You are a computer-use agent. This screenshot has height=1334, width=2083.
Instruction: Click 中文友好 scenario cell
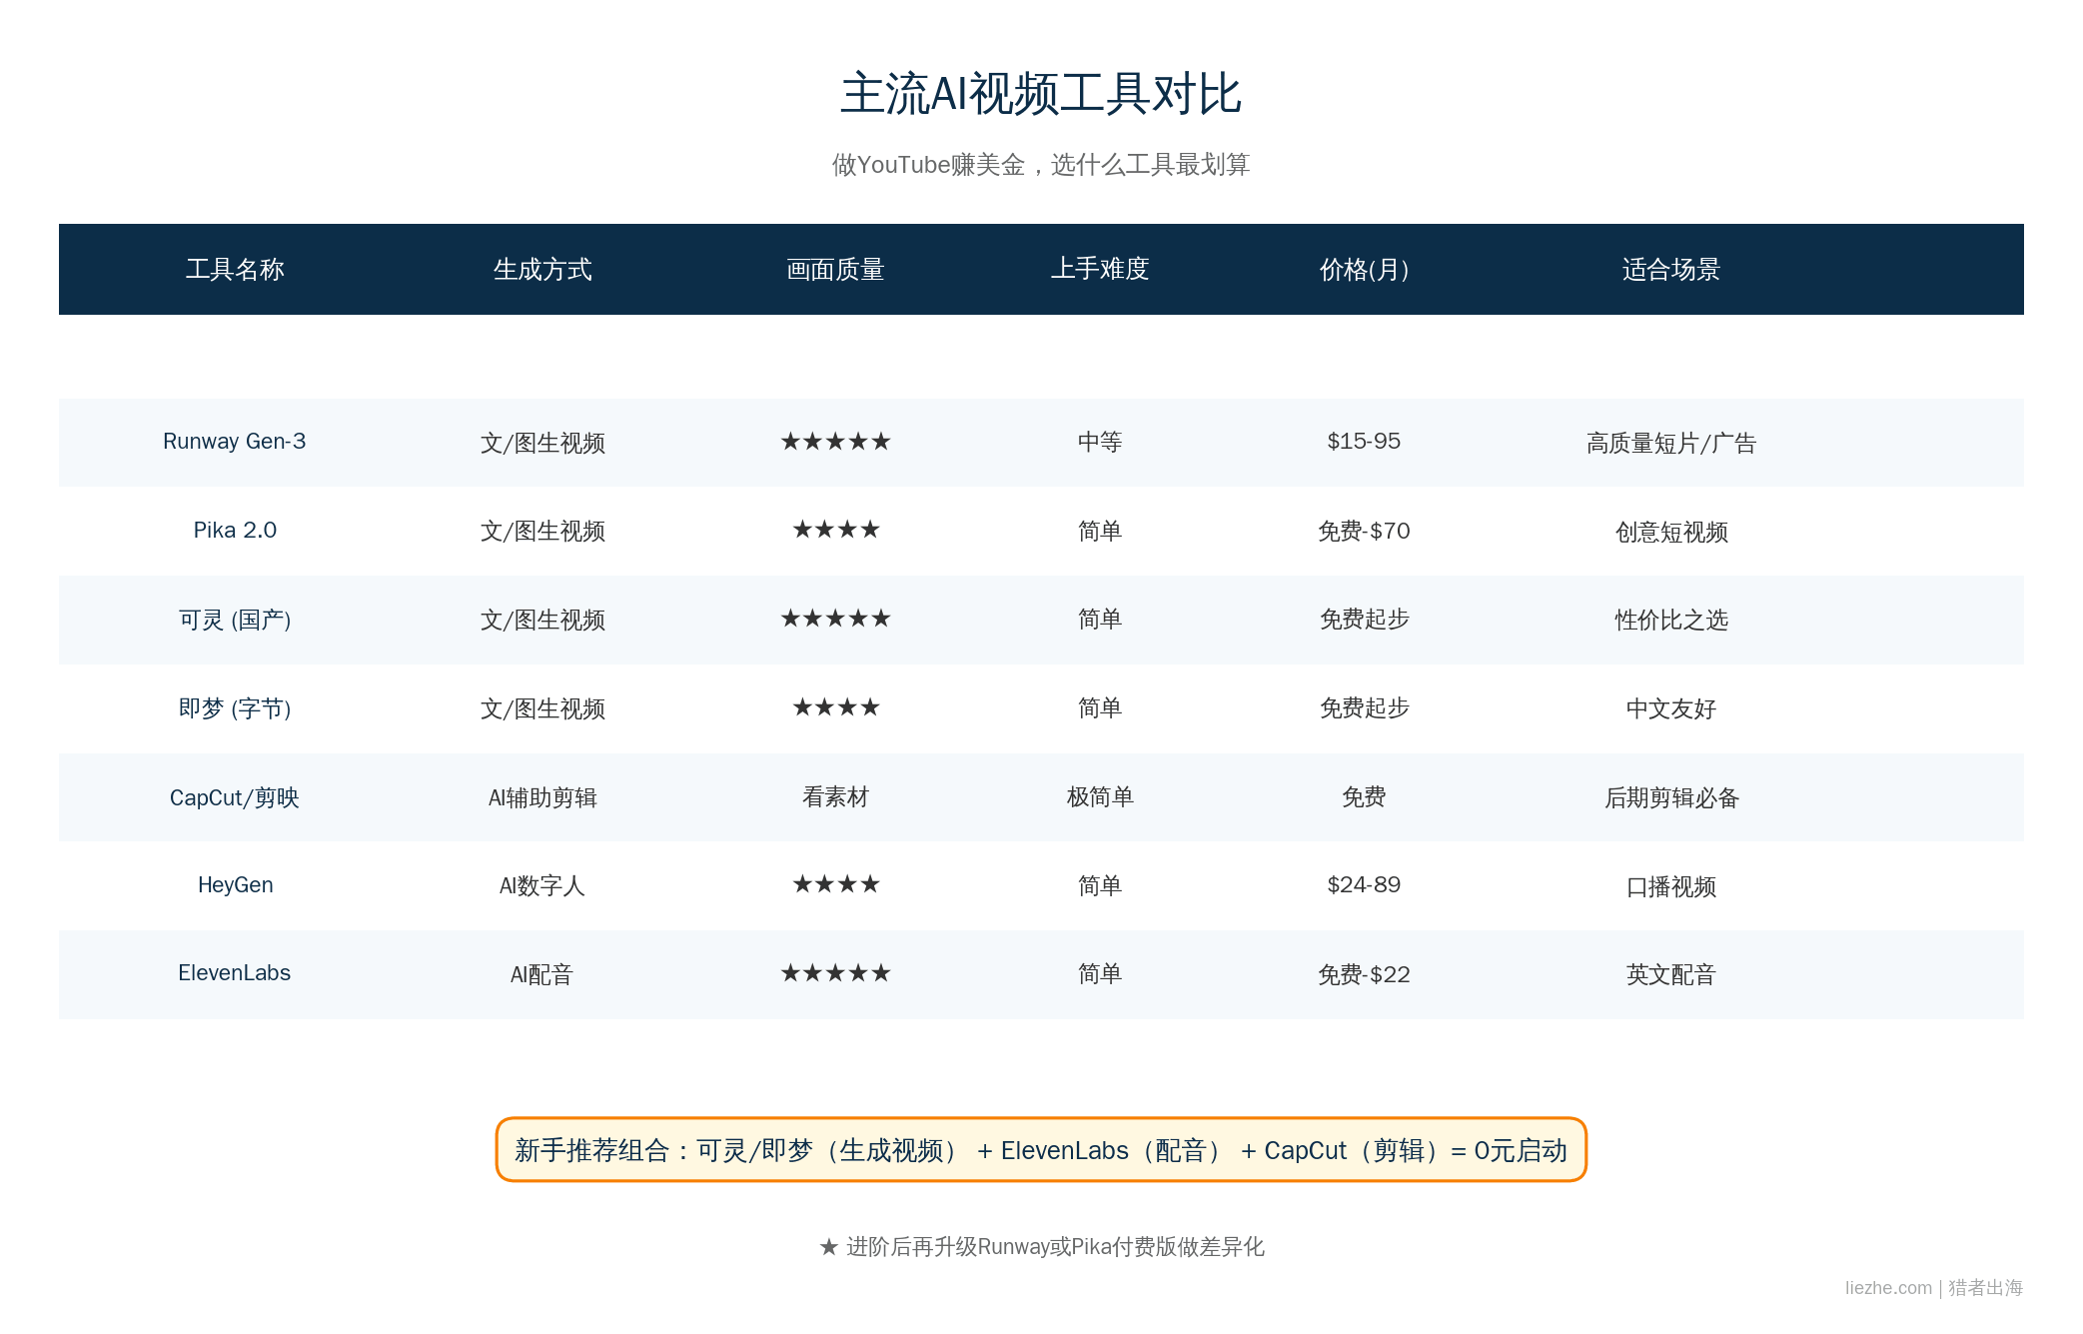coord(1671,708)
